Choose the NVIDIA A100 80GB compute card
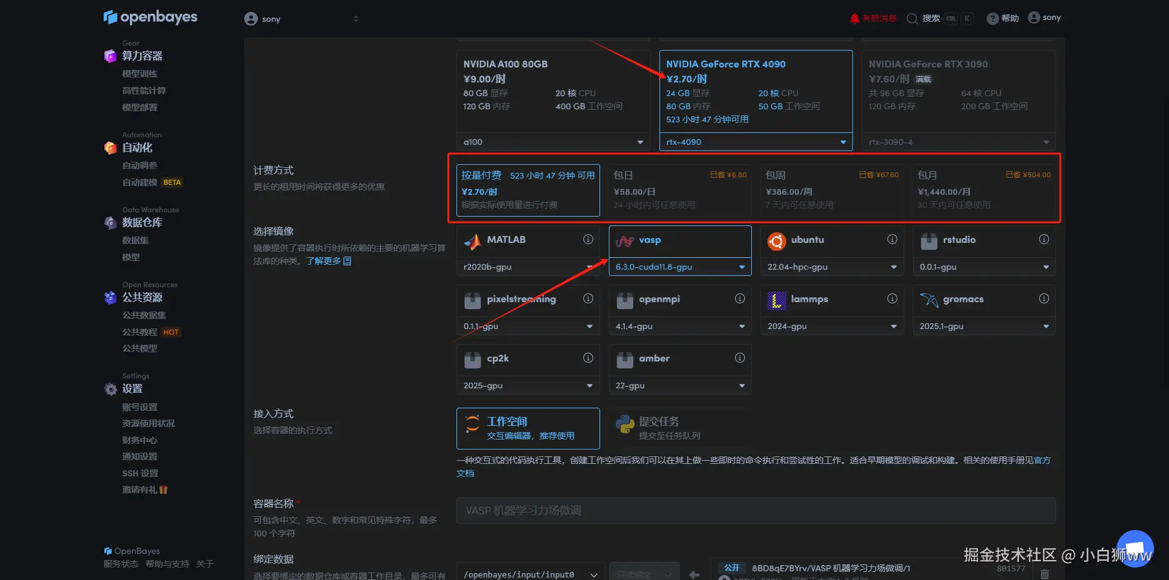 pos(553,91)
